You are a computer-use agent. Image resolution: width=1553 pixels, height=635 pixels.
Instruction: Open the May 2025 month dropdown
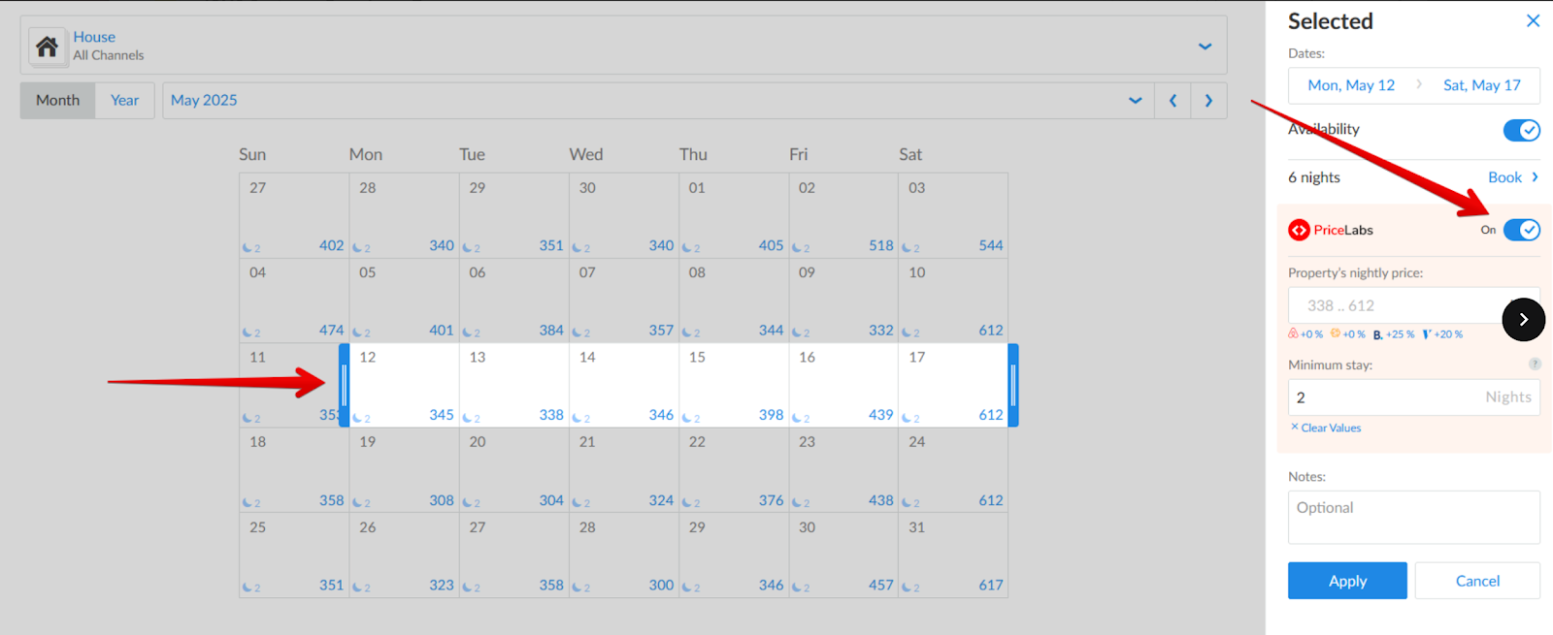pyautogui.click(x=1135, y=101)
